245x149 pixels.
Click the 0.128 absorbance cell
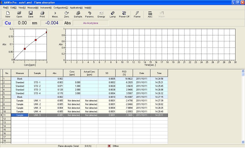coord(55,89)
